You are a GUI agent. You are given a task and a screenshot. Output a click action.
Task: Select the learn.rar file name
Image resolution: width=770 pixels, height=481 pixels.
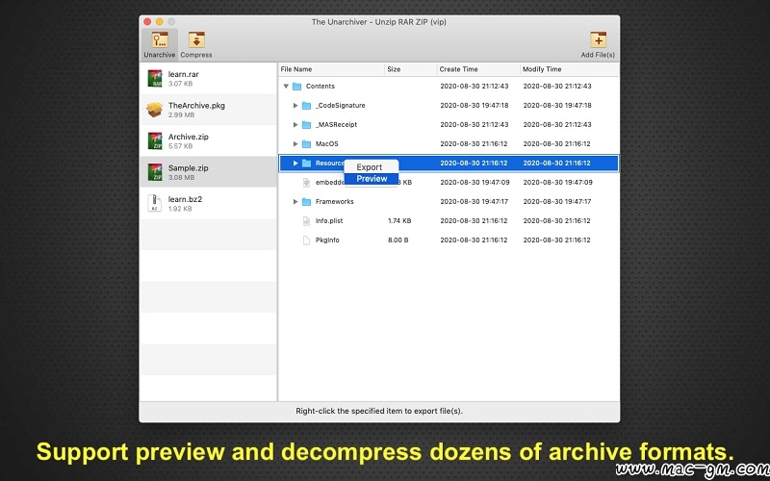[x=183, y=74]
